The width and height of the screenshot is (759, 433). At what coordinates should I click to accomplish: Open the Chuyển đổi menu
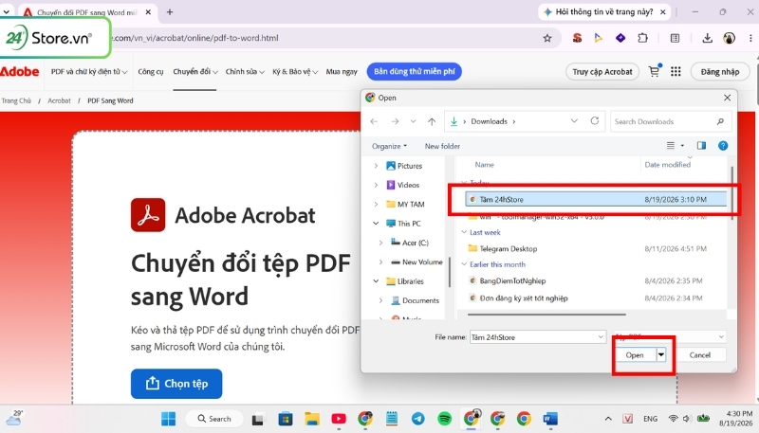click(195, 71)
